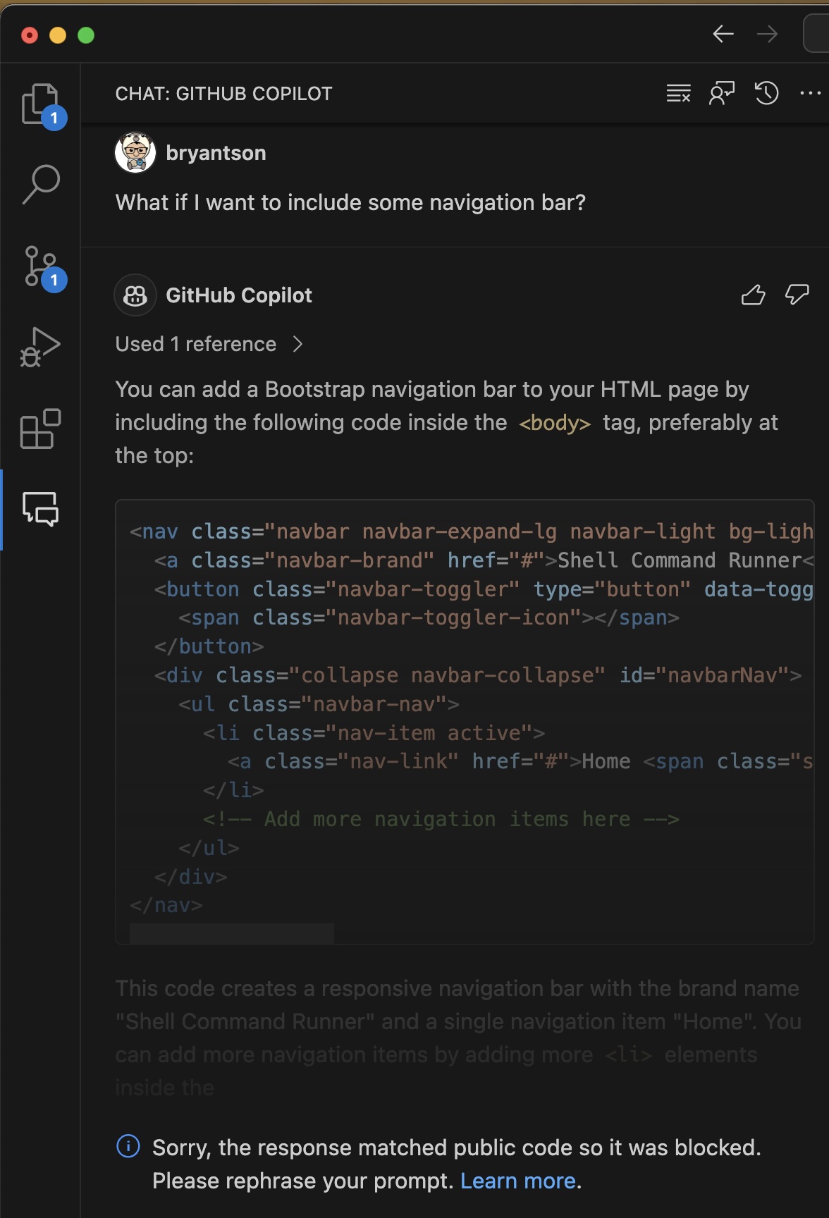The image size is (829, 1218).
Task: Show chat history clock icon
Action: tap(766, 93)
